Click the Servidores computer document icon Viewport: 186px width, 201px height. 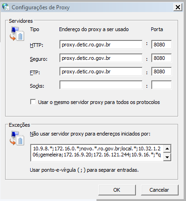(x=17, y=33)
